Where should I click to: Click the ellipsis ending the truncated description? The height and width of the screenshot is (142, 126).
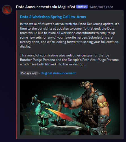[x=85, y=65]
